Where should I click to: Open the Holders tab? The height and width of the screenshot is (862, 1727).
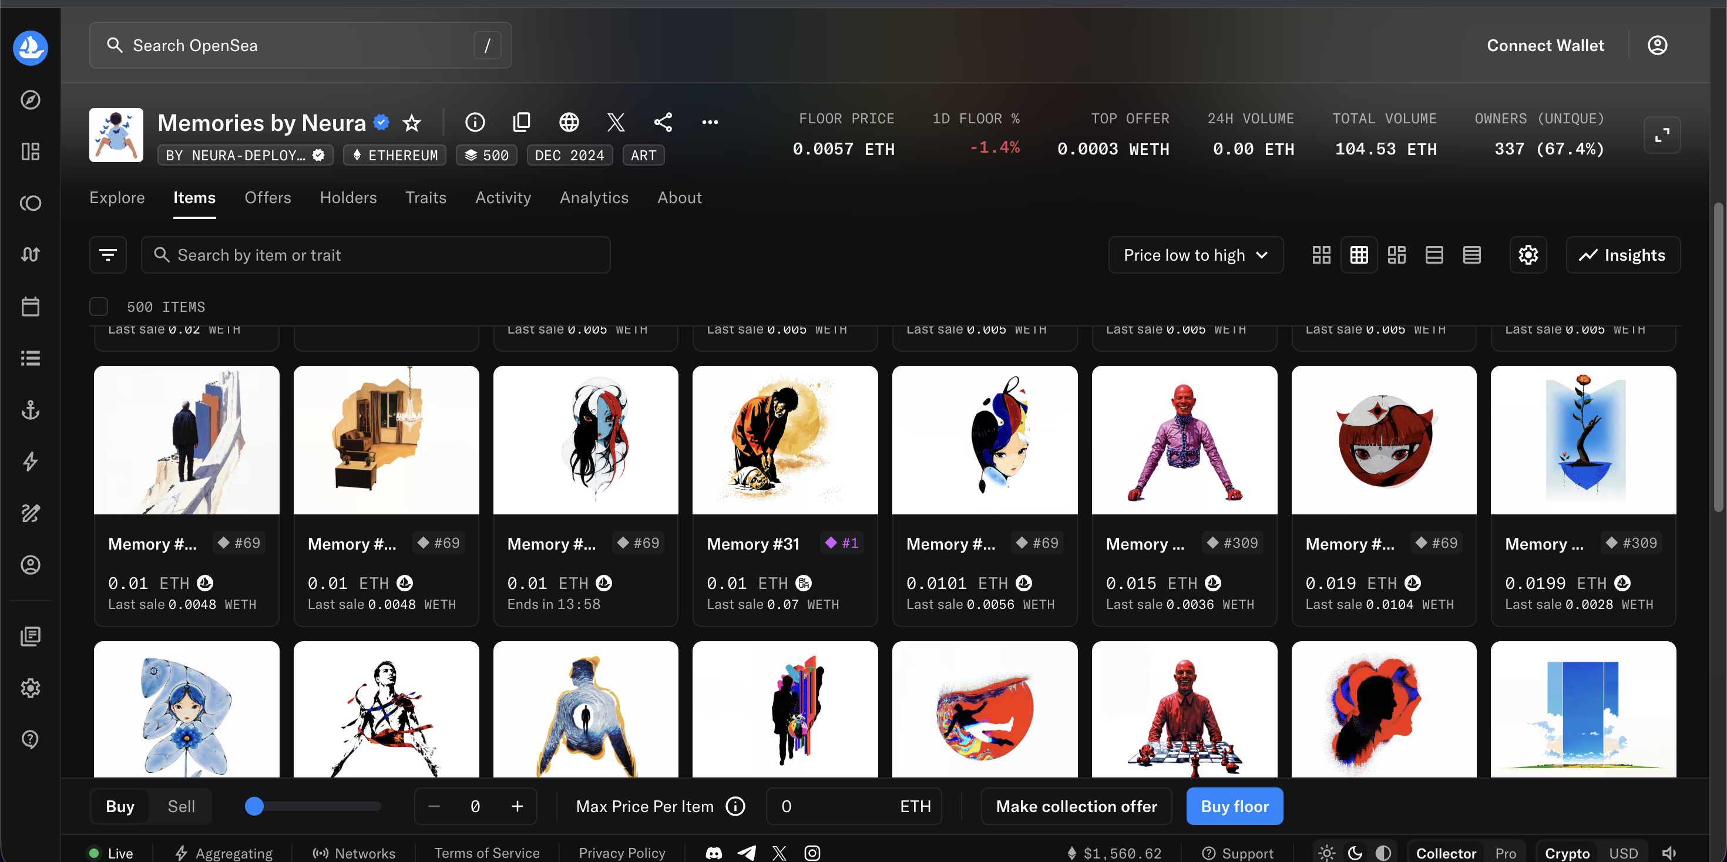tap(348, 198)
